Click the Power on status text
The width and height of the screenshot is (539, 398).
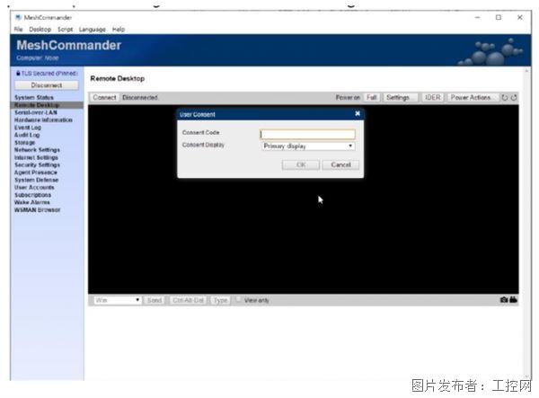(348, 98)
